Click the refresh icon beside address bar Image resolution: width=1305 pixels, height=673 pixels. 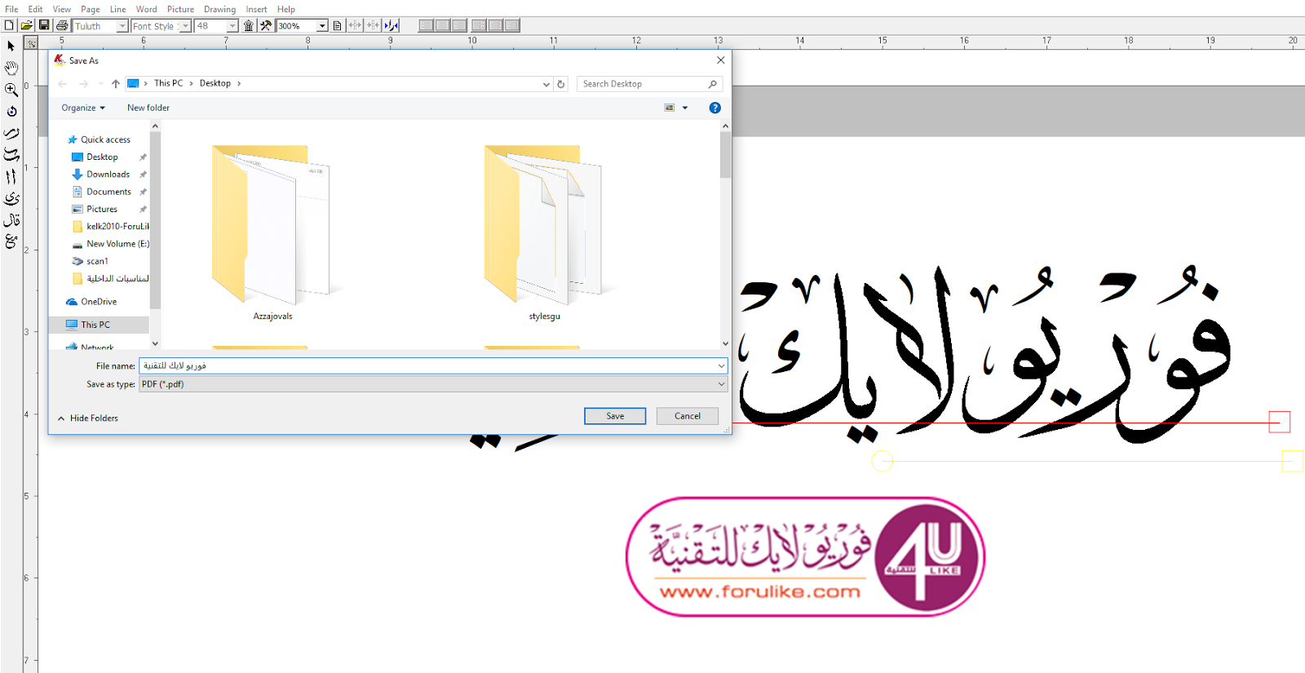561,84
